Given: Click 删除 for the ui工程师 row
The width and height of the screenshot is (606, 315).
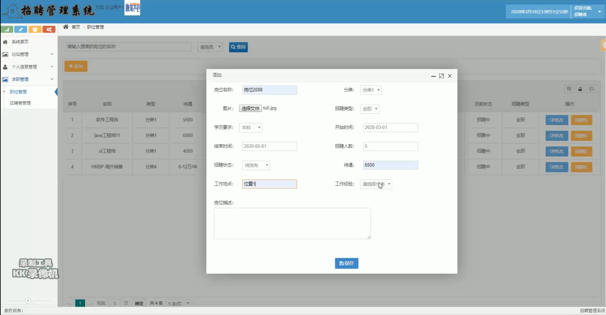Looking at the screenshot, I should [x=581, y=151].
